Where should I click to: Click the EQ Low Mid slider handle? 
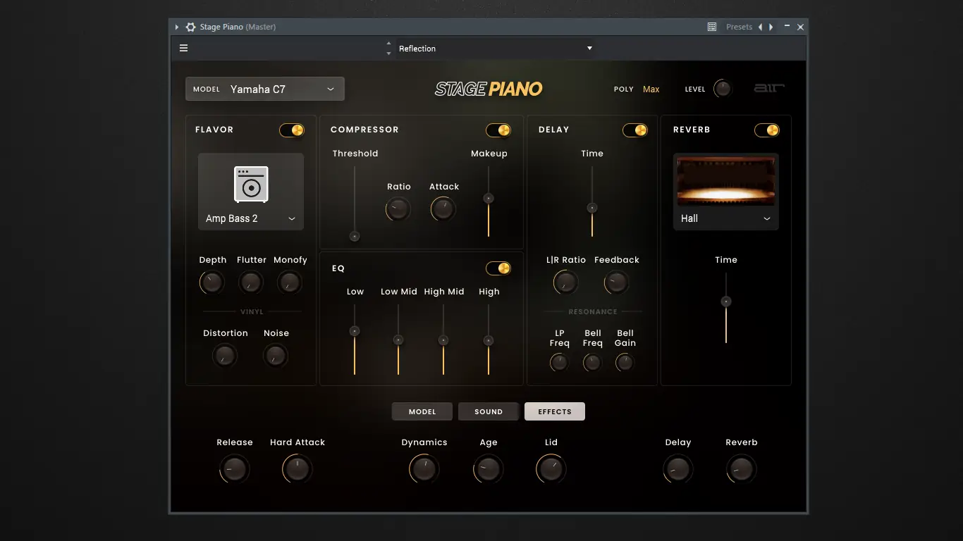[x=398, y=340]
